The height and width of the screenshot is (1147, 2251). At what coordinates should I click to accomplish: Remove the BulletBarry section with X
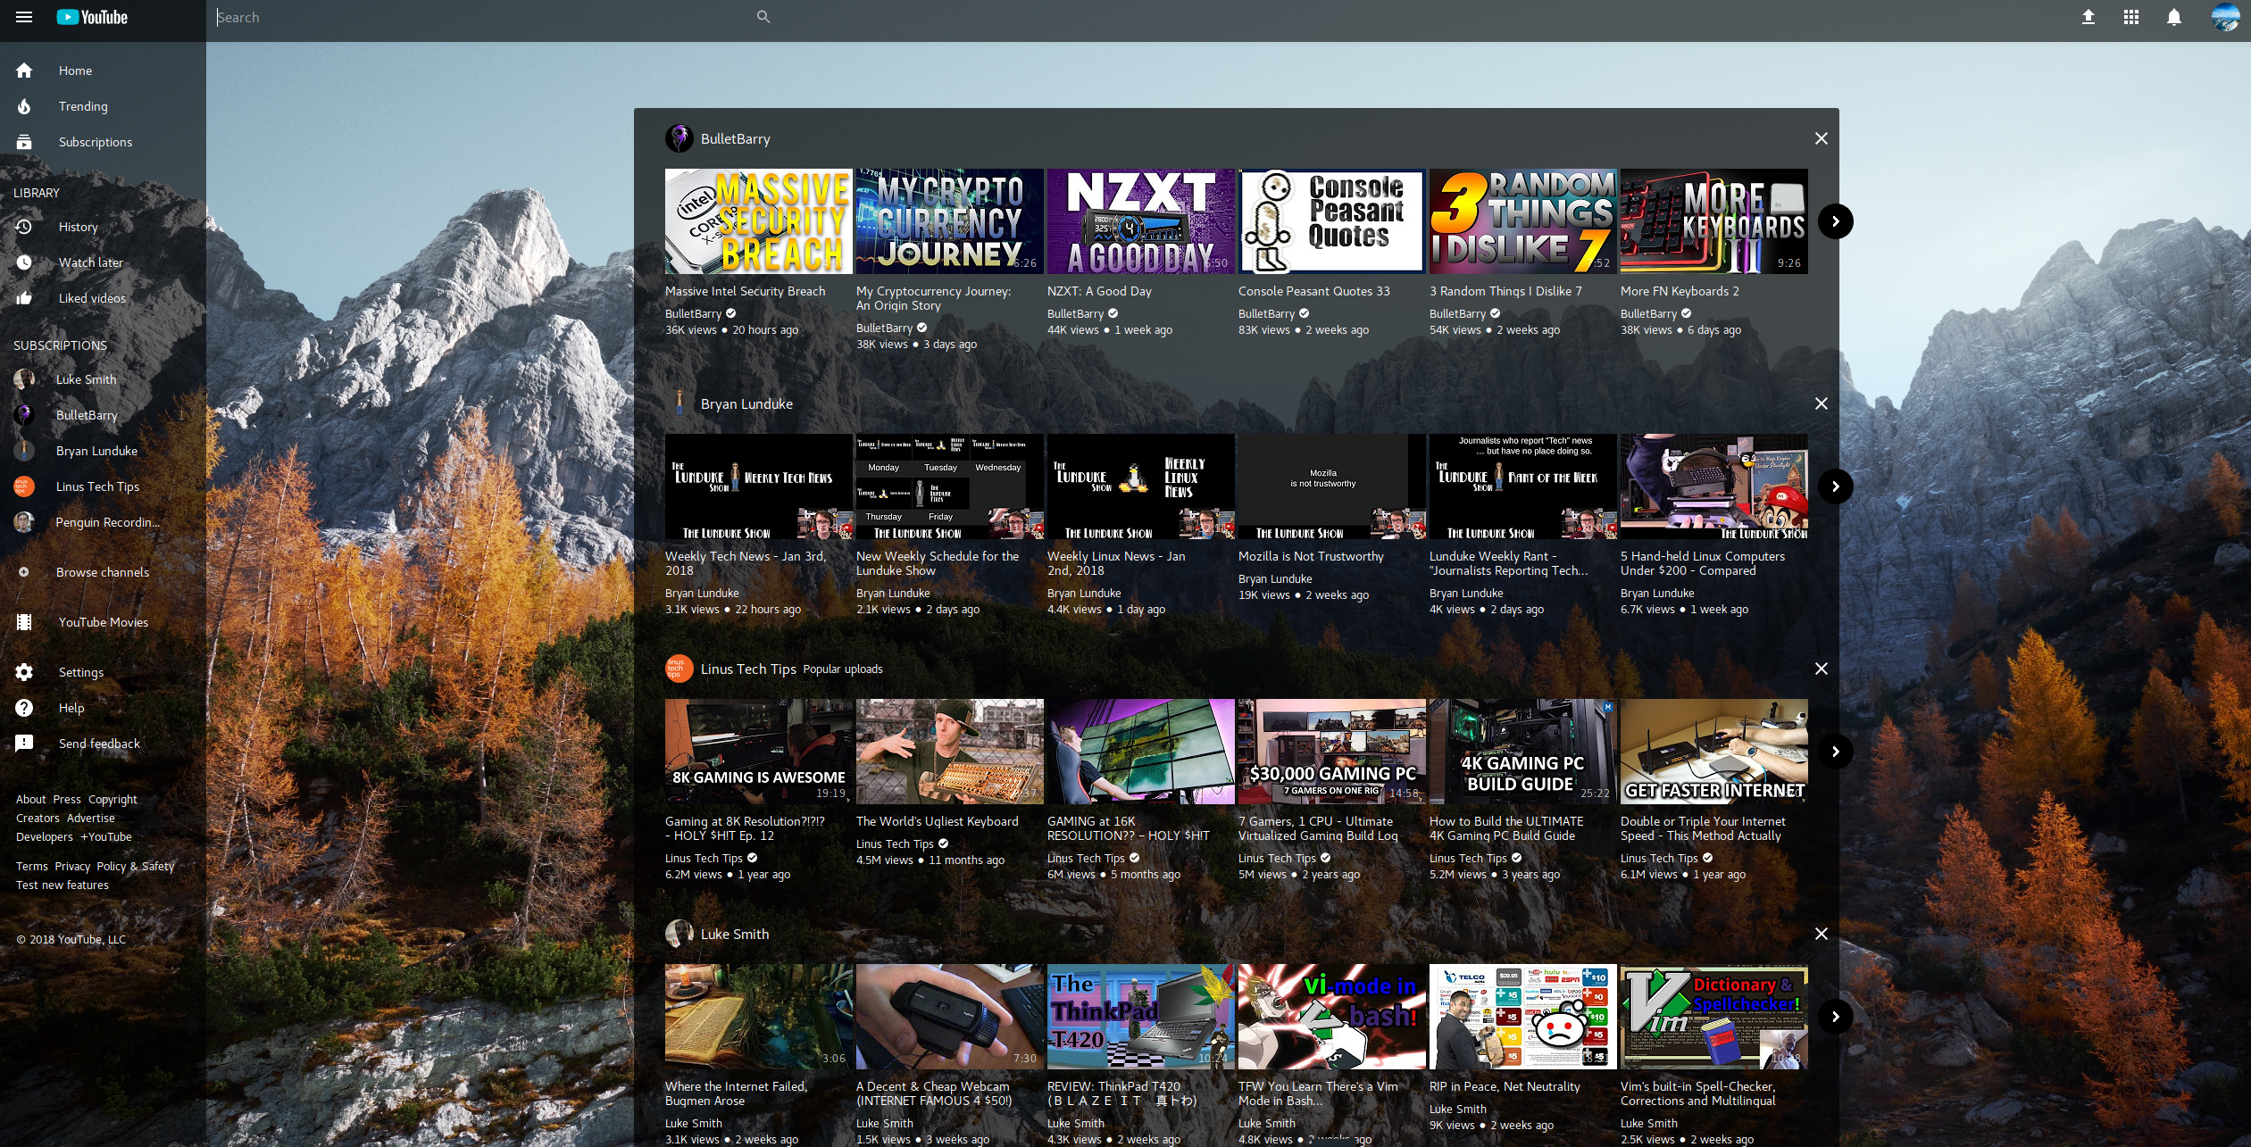tap(1822, 138)
